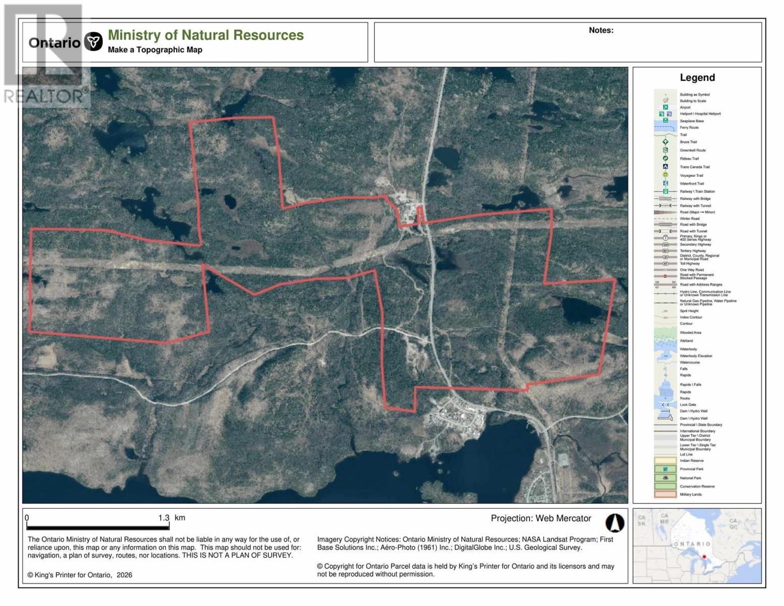The height and width of the screenshot is (606, 784).
Task: Click the Ontario trillium logo icon
Action: coord(93,41)
